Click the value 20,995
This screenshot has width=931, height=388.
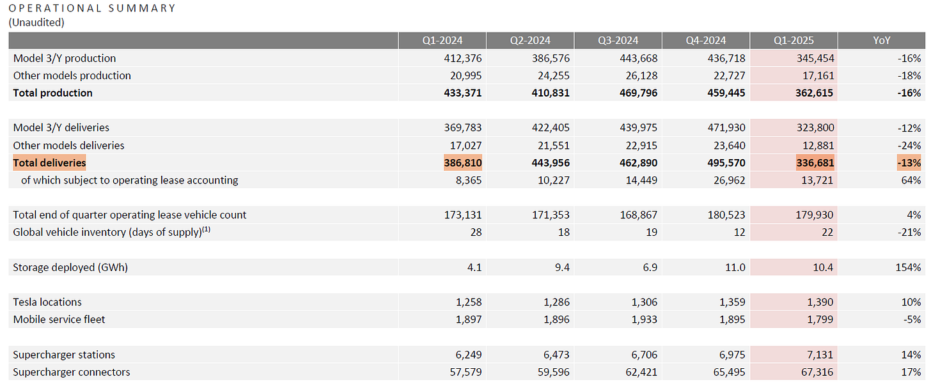click(x=465, y=75)
